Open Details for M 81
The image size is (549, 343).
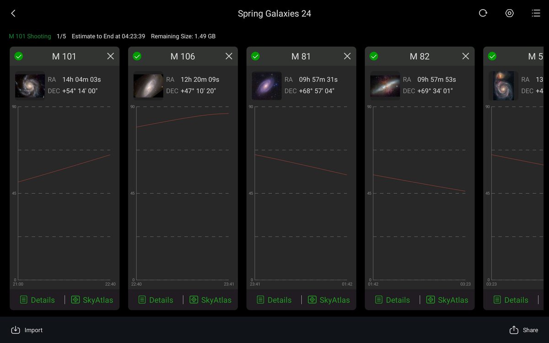(274, 300)
